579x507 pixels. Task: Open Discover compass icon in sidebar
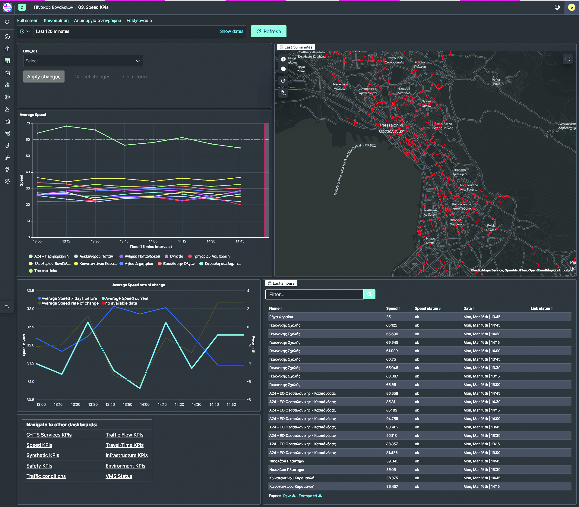[7, 37]
